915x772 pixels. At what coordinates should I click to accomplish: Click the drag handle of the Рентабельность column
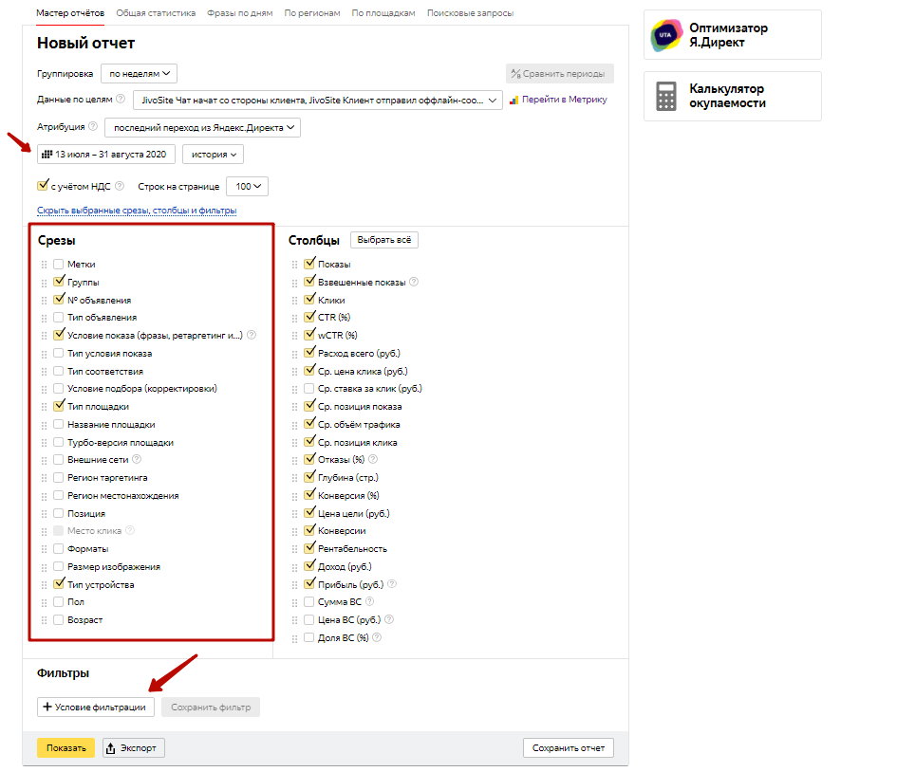[x=294, y=549]
